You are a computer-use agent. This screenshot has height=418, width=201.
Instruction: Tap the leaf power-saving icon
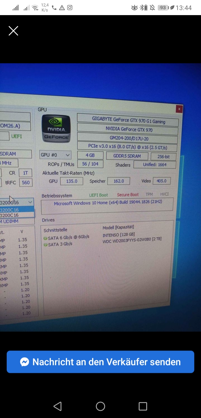click(x=172, y=8)
